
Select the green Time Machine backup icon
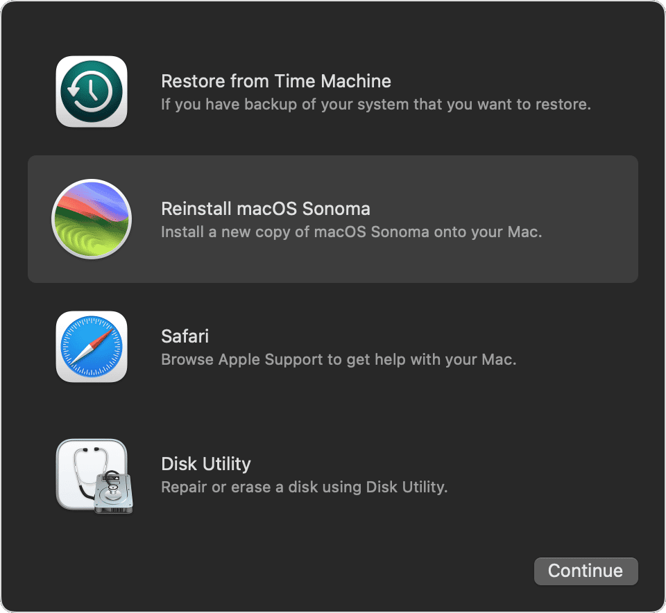(x=91, y=91)
